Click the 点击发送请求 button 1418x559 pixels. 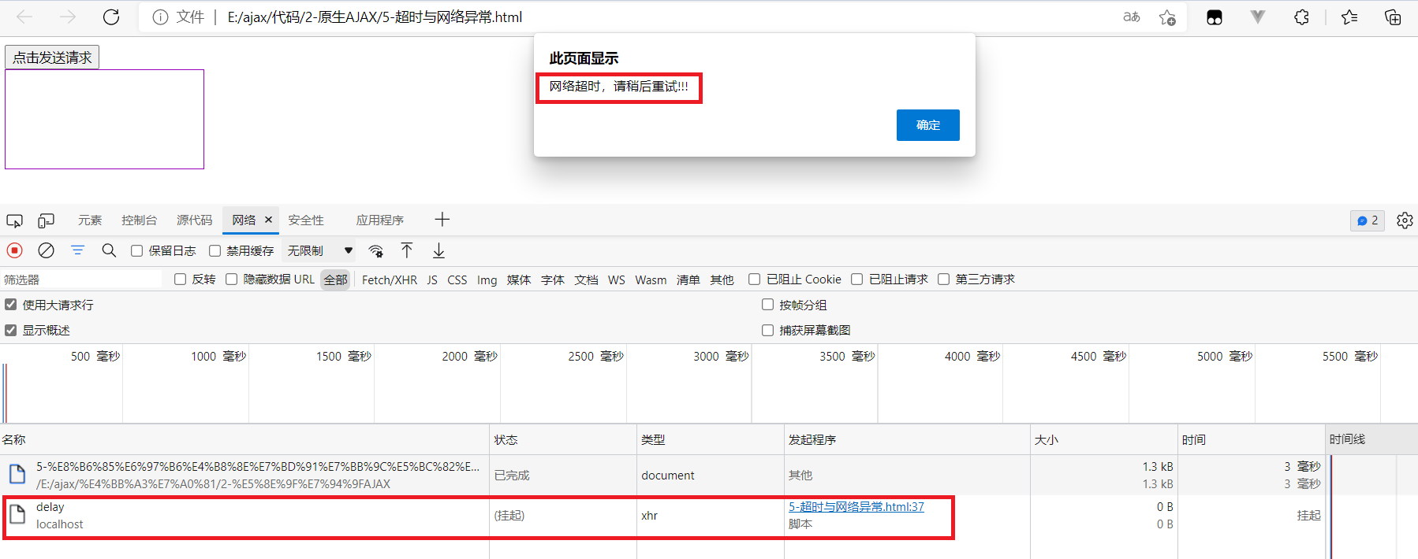point(52,57)
